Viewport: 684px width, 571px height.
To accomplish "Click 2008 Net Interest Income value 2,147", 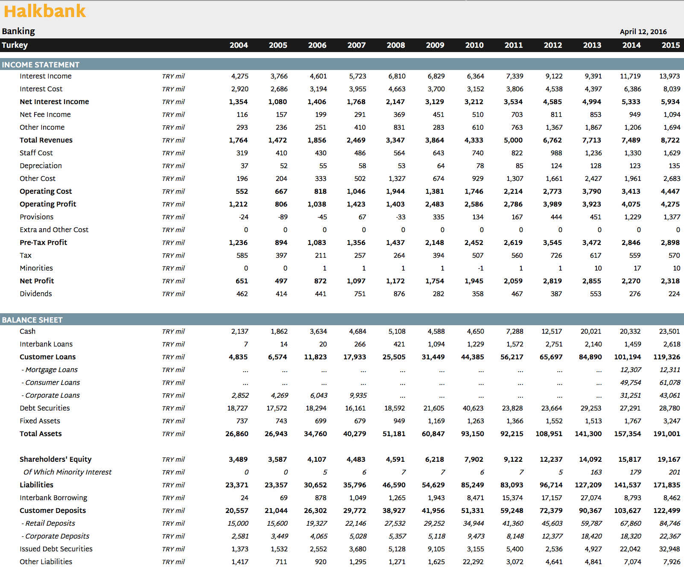I will click(x=395, y=102).
